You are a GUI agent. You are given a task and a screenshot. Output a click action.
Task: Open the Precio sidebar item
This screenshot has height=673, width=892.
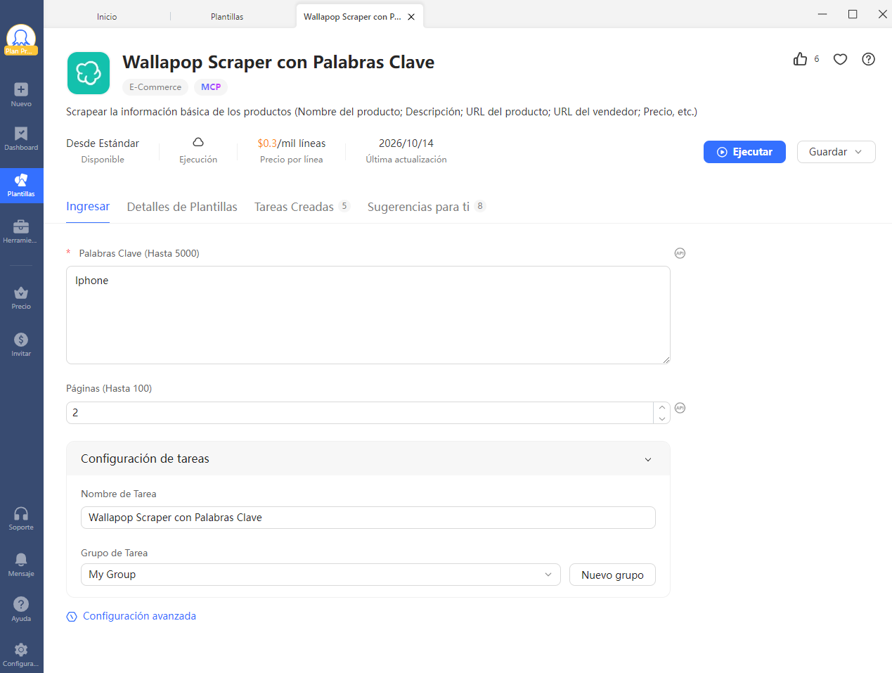click(x=21, y=297)
